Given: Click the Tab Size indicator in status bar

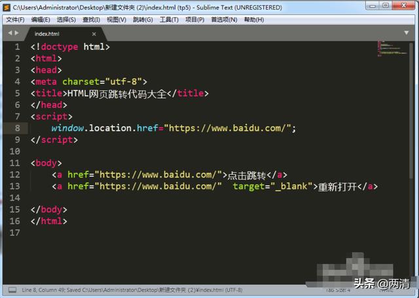Looking at the screenshot, I should click(x=338, y=290).
